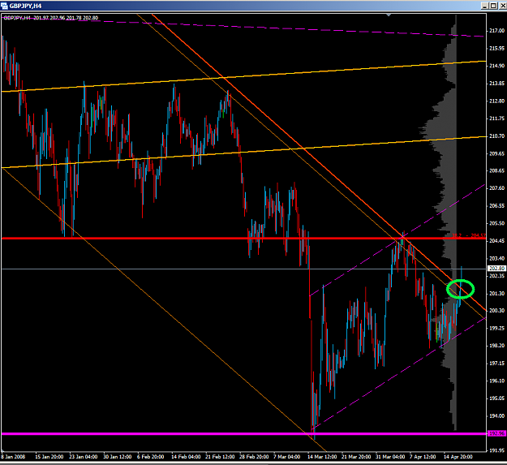507x465 pixels.
Task: Click the 191.95 price scale label
Action: 496,450
